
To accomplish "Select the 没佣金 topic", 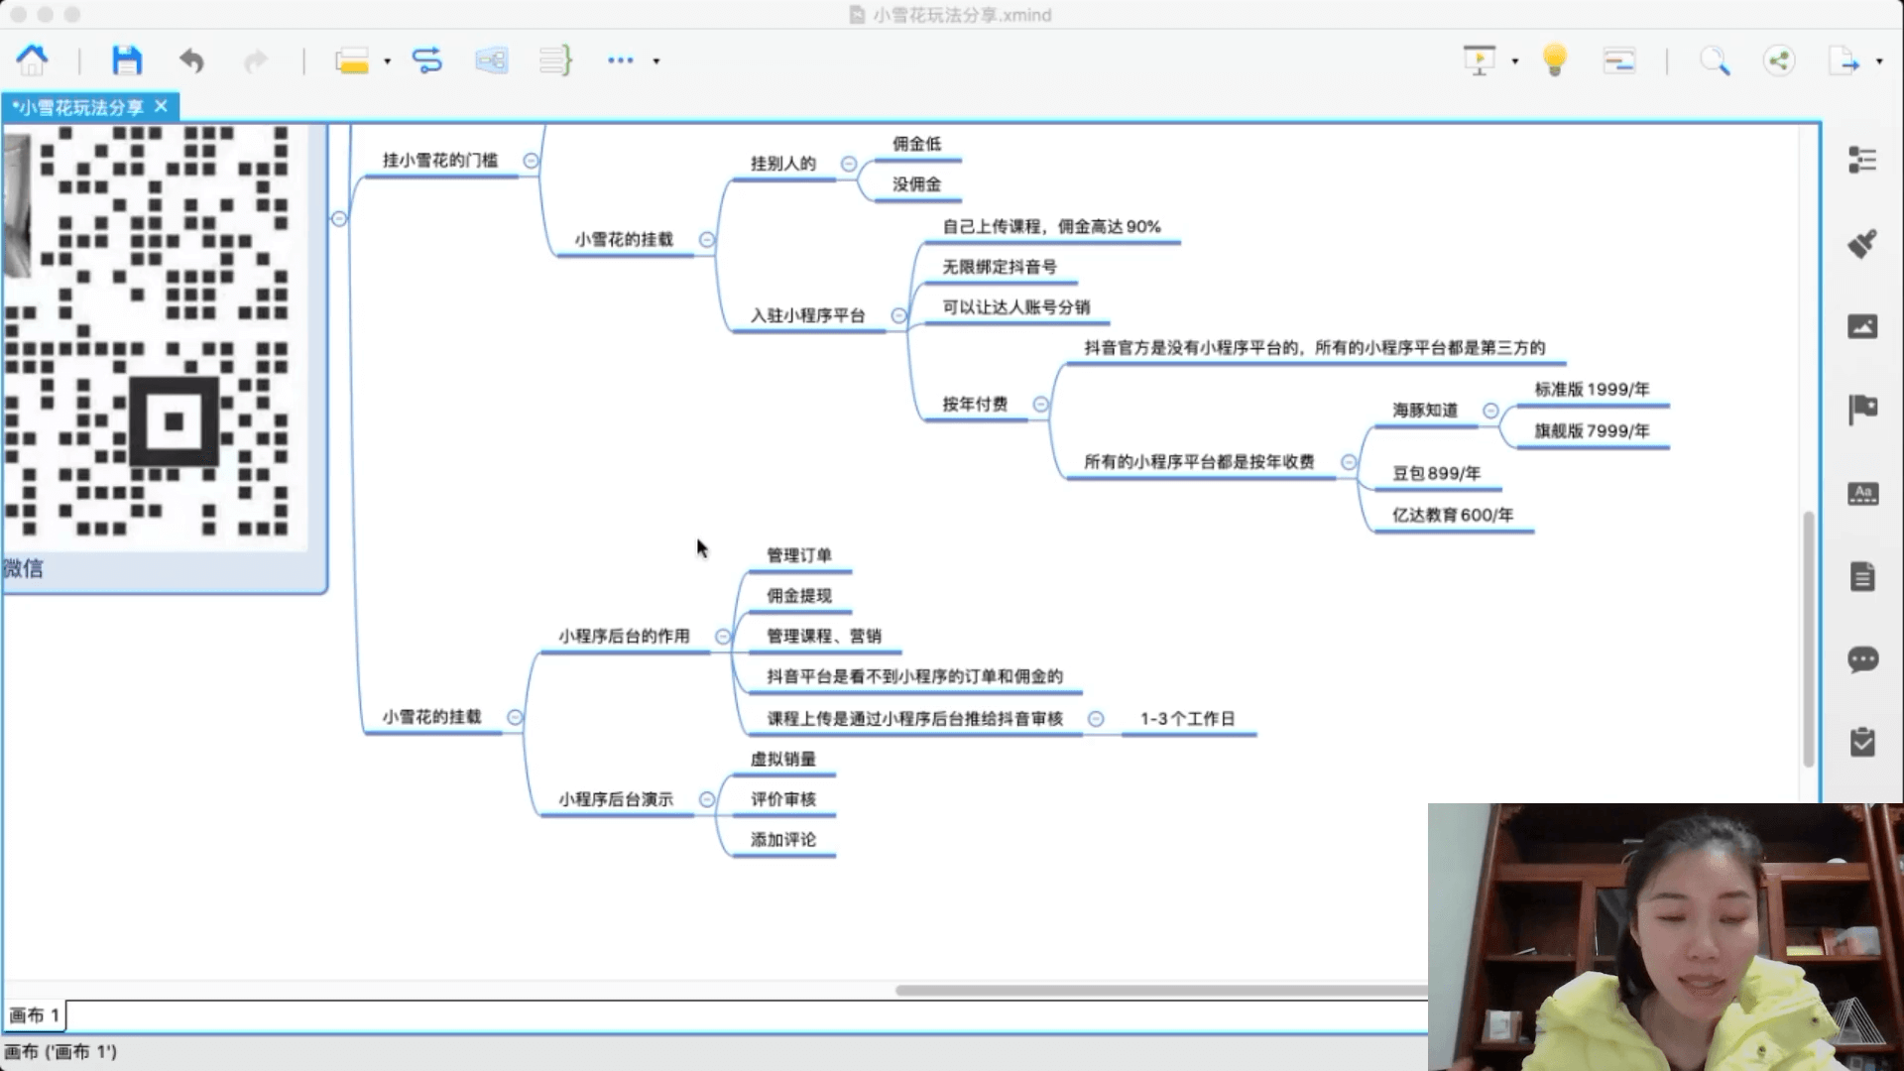I will 916,184.
